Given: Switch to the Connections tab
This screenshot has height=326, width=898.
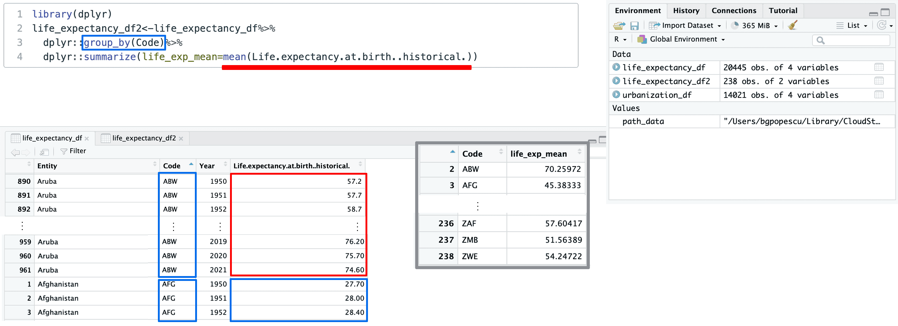Looking at the screenshot, I should coord(733,11).
